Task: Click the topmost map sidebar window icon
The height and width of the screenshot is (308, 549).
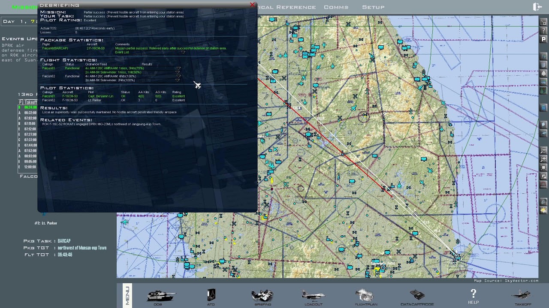Action: tap(543, 22)
